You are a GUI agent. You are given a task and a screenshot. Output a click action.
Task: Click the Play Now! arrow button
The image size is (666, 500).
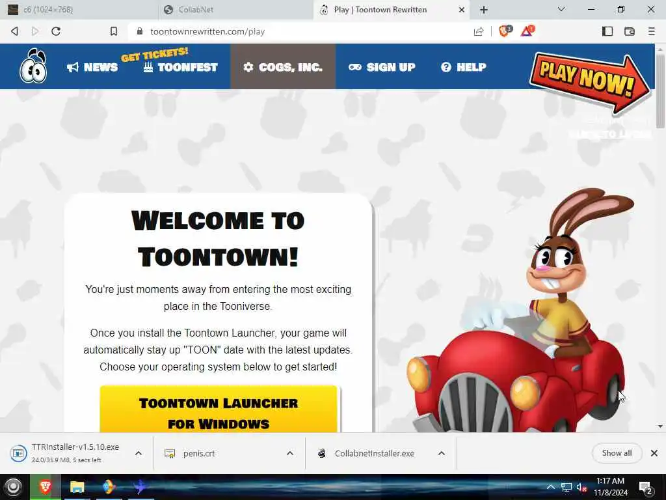[x=589, y=81]
